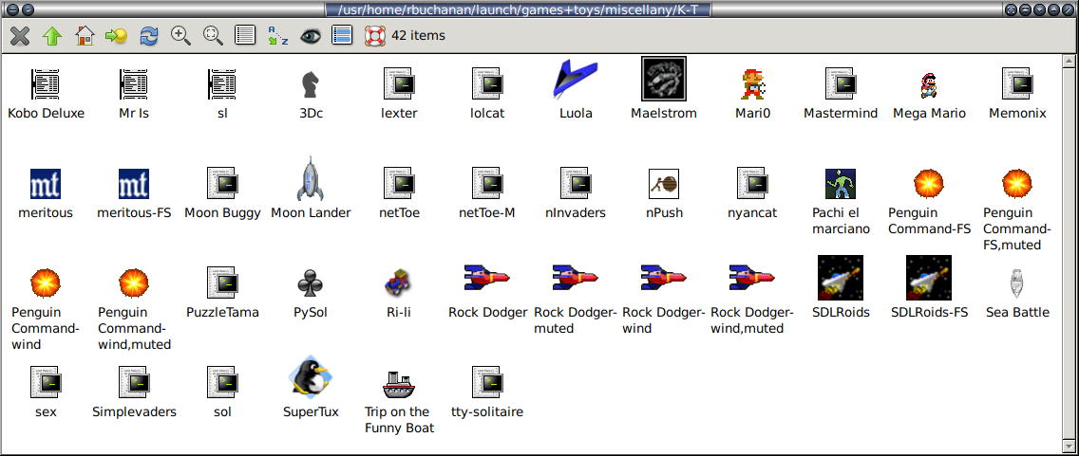Image resolution: width=1079 pixels, height=456 pixels.
Task: Select the Kobo Deluxe launcher
Action: click(x=47, y=84)
